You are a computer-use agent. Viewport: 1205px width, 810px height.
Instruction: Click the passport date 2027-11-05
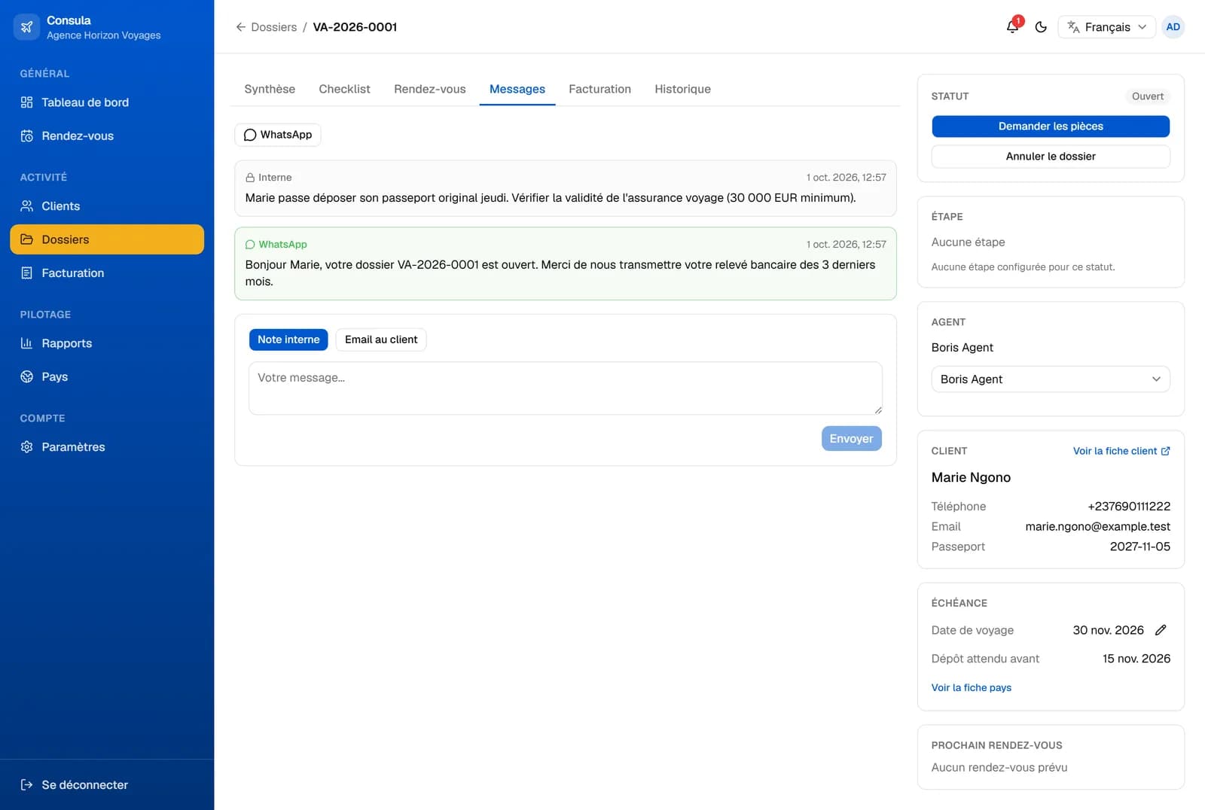coord(1139,547)
